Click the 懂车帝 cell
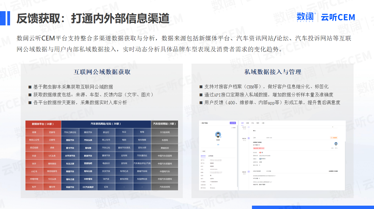This screenshot has height=209, width=374. [x=52, y=187]
